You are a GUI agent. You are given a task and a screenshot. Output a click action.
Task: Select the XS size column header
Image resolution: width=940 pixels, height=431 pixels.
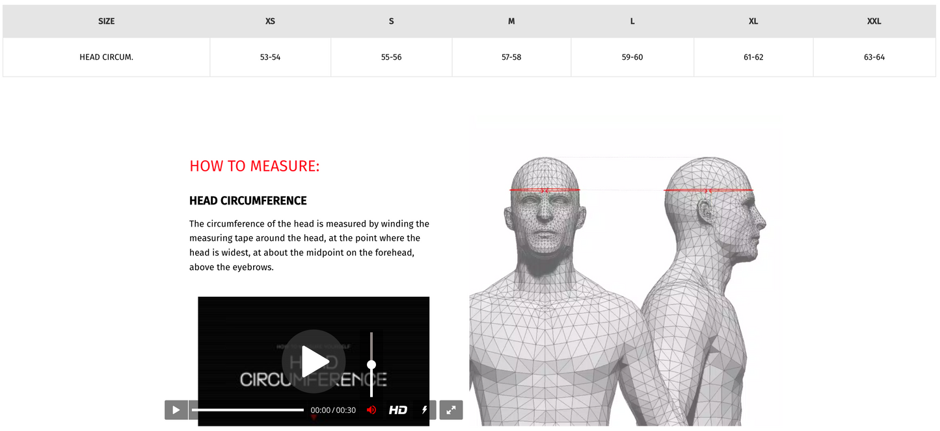coord(270,21)
